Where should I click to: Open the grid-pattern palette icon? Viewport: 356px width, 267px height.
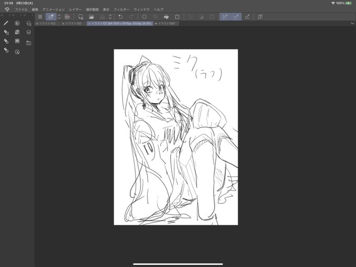click(17, 32)
